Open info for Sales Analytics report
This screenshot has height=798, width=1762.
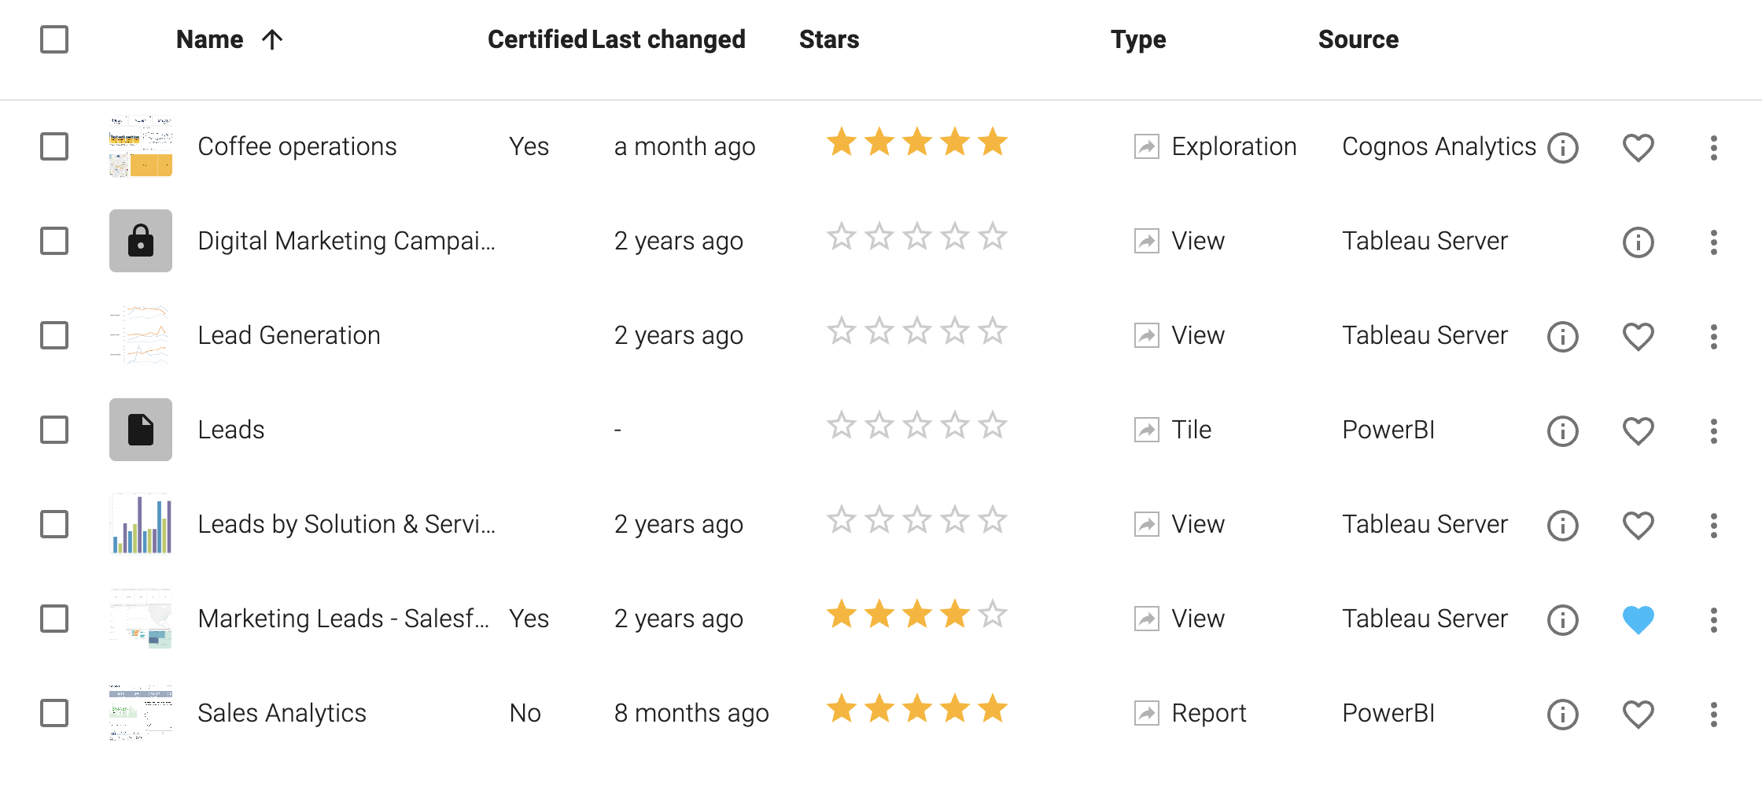(1562, 714)
